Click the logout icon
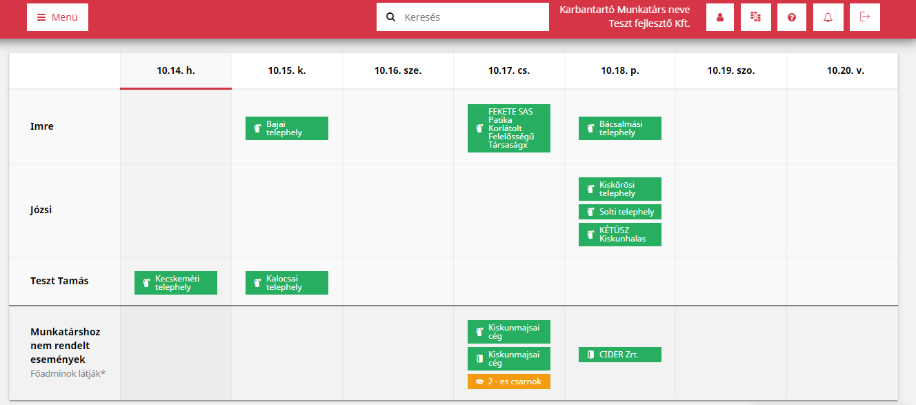The width and height of the screenshot is (916, 405). tap(865, 17)
